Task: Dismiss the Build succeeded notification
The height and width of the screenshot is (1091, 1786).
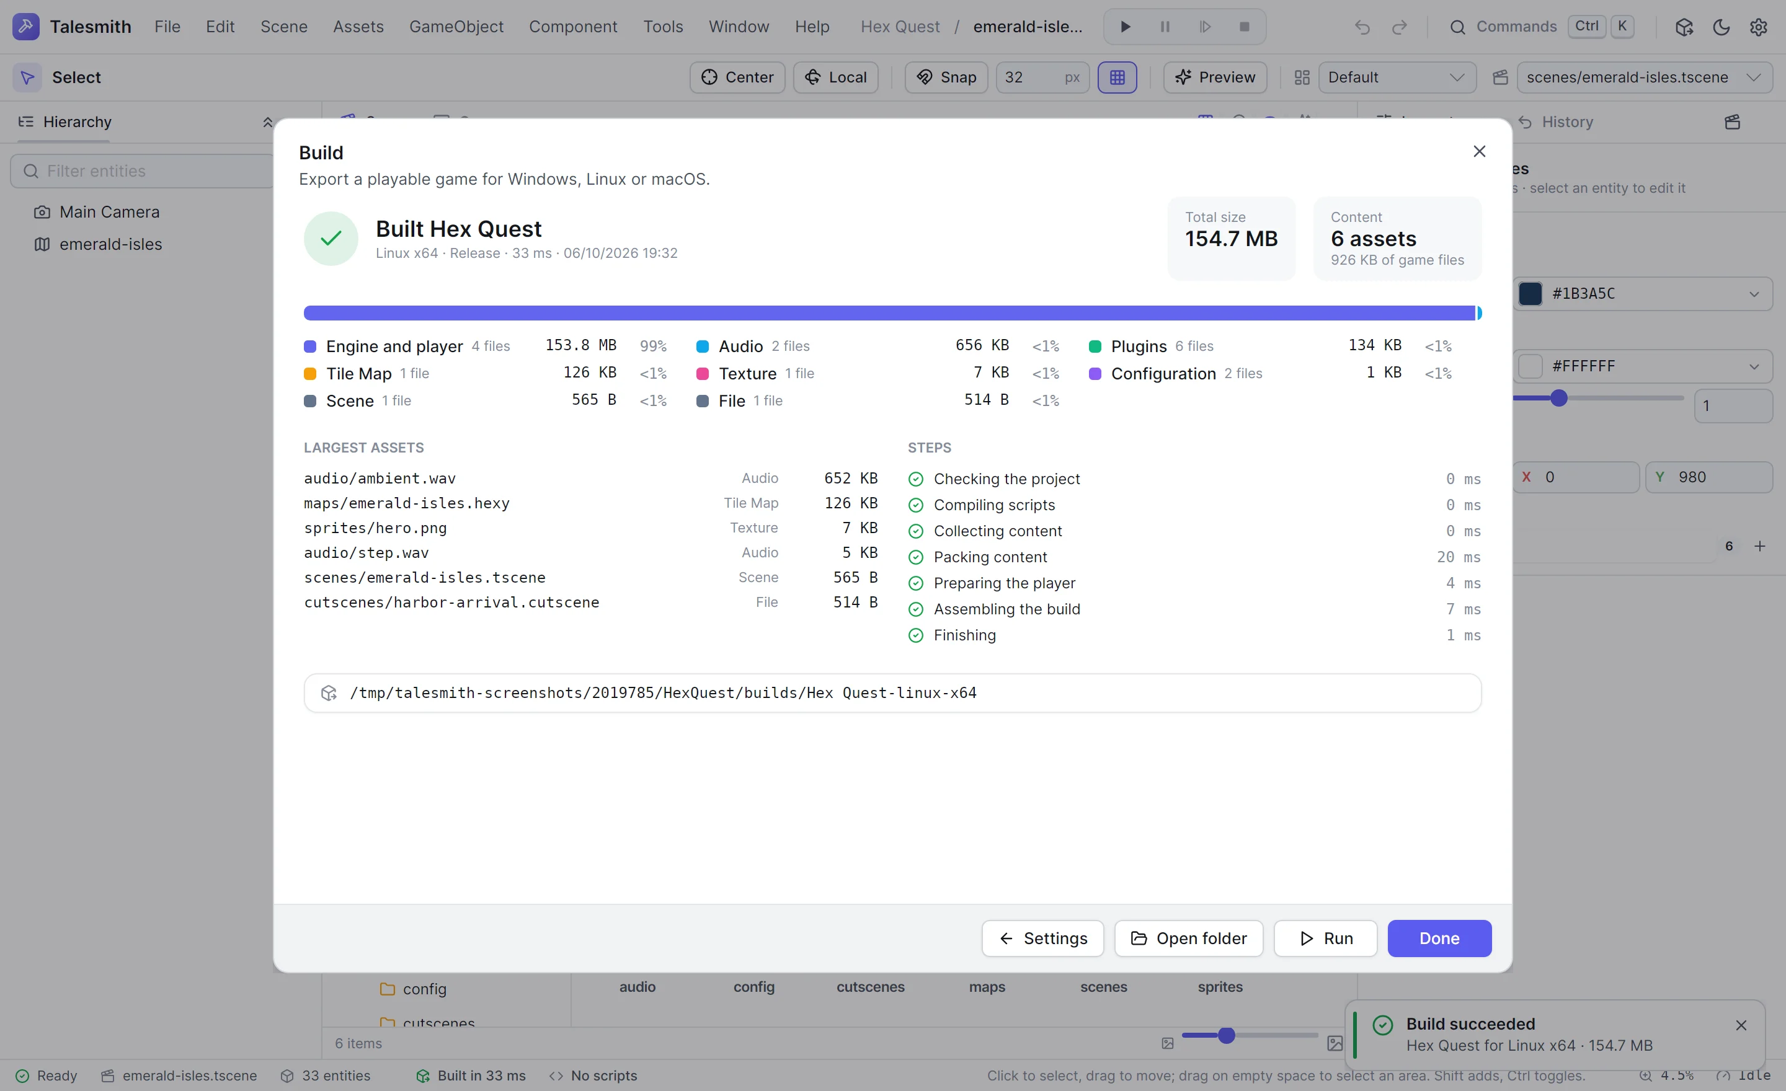Action: point(1741,1025)
